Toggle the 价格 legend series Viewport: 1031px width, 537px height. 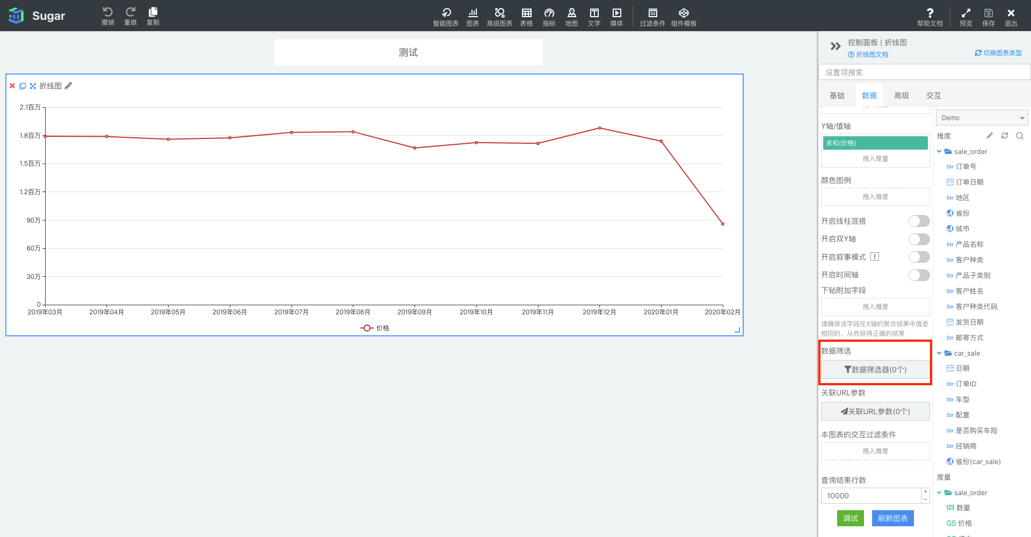coord(375,328)
